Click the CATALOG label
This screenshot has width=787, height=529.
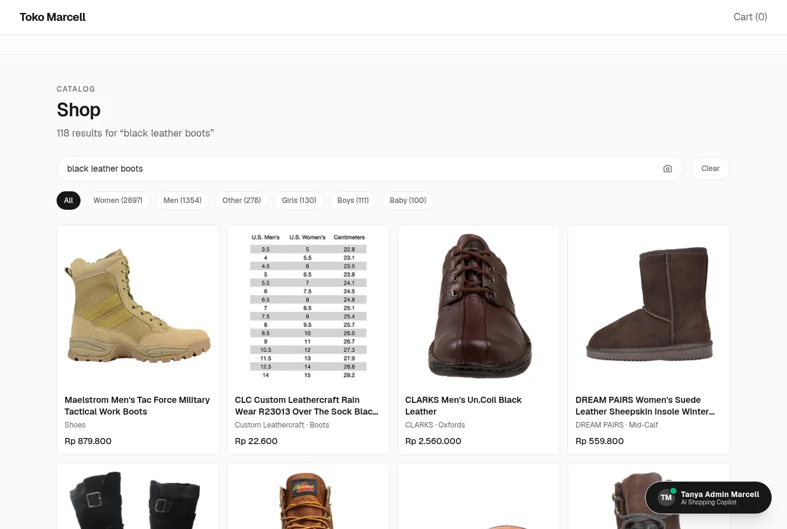(76, 89)
